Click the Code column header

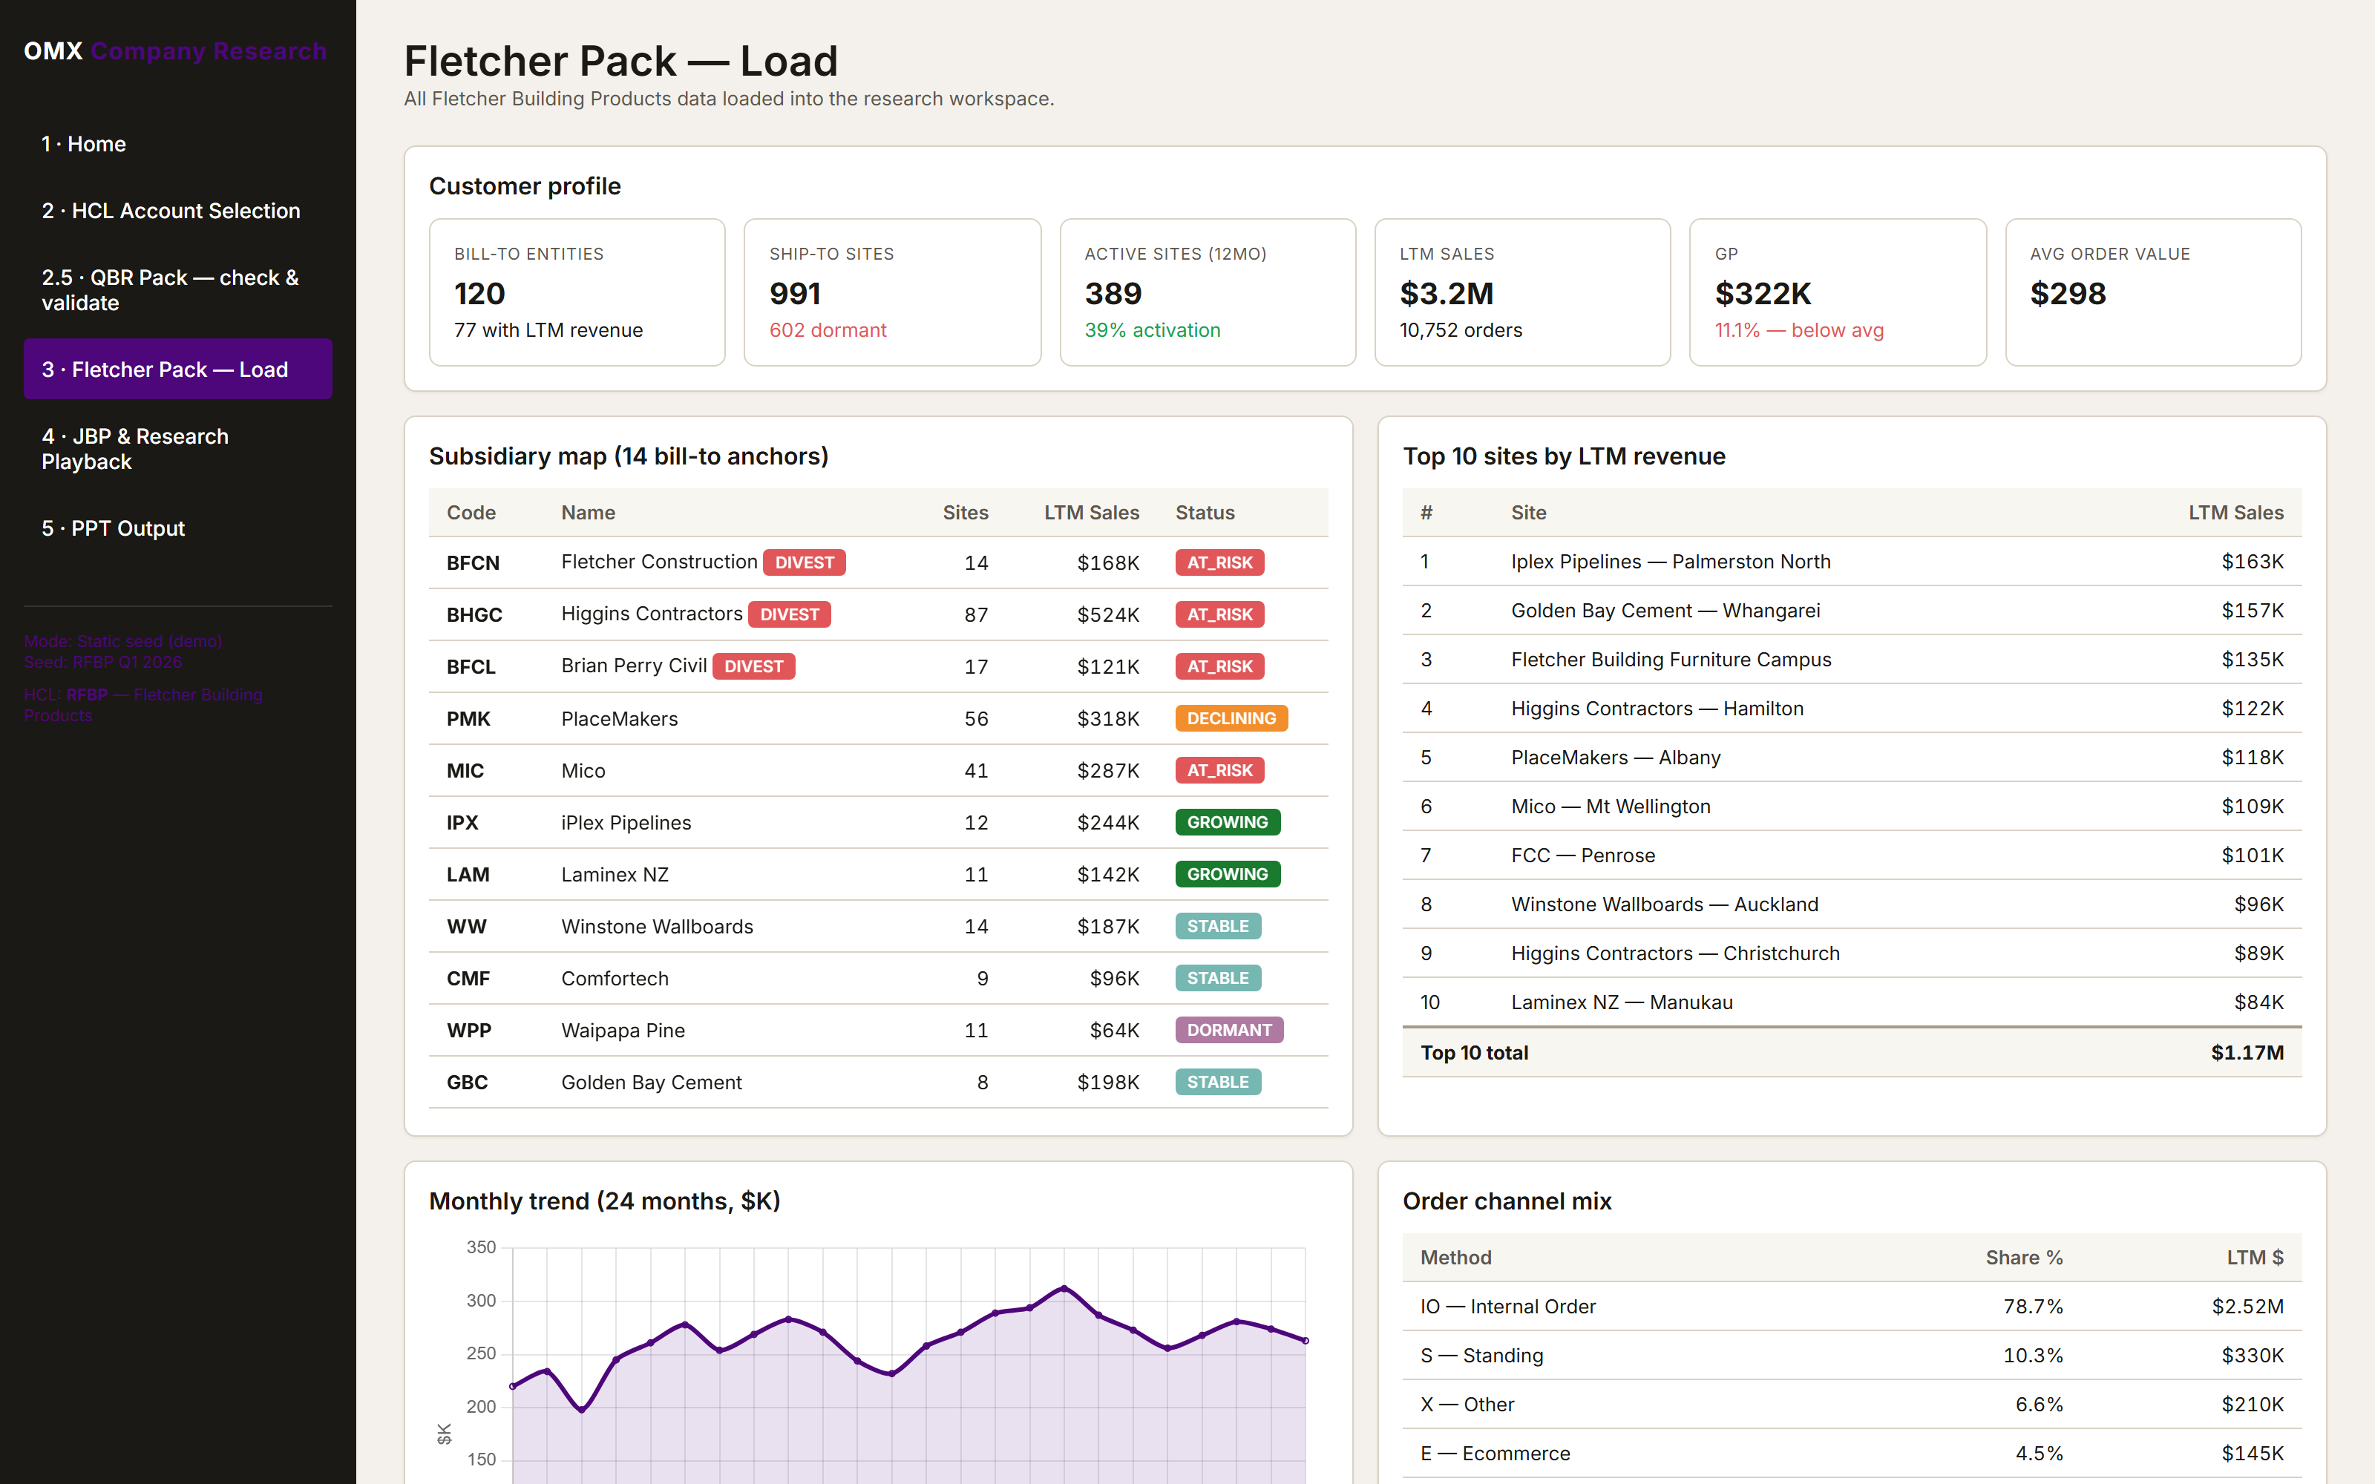click(471, 512)
